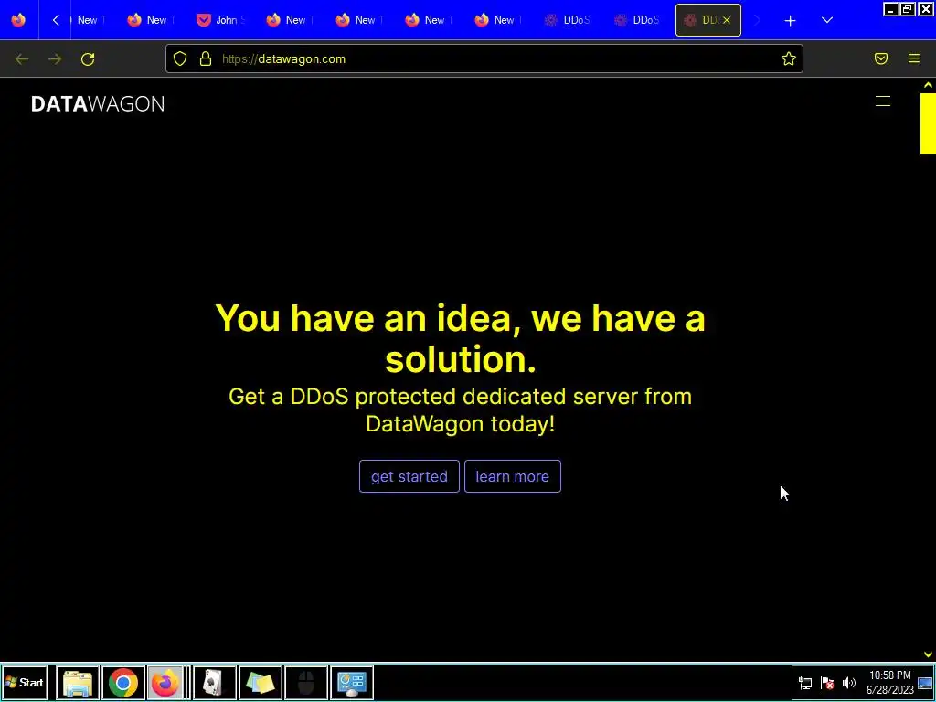Open the Windows Start menu
936x702 pixels.
(25, 682)
